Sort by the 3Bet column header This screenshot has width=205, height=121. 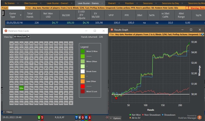coord(139,15)
